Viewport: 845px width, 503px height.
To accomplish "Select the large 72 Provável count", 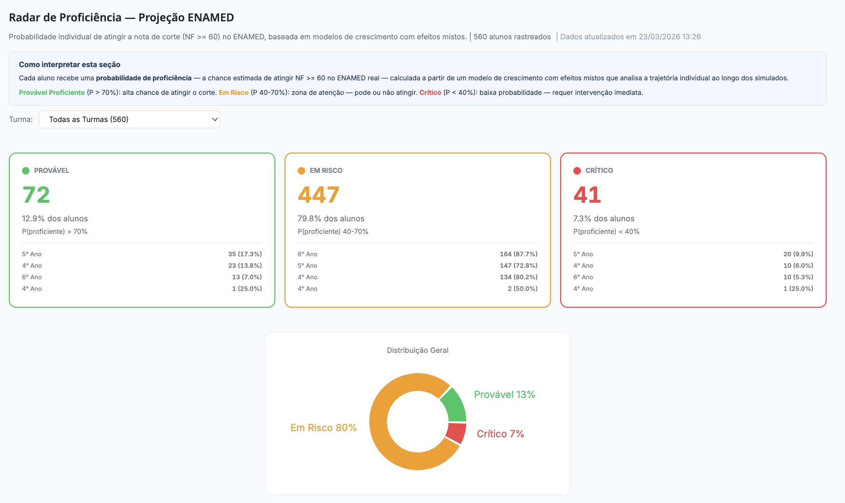I will coord(36,195).
